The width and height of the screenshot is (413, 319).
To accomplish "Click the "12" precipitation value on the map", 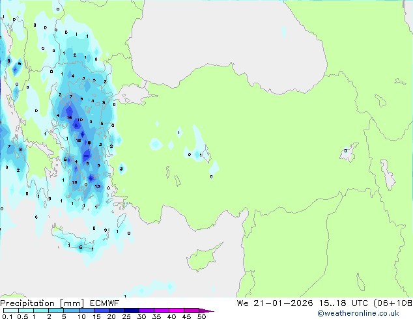I will [78, 141].
